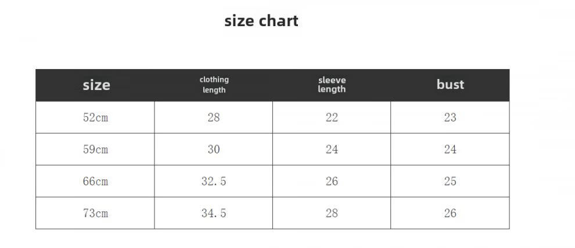The image size is (575, 248).
Task: Click bust value 23
Action: pos(450,117)
